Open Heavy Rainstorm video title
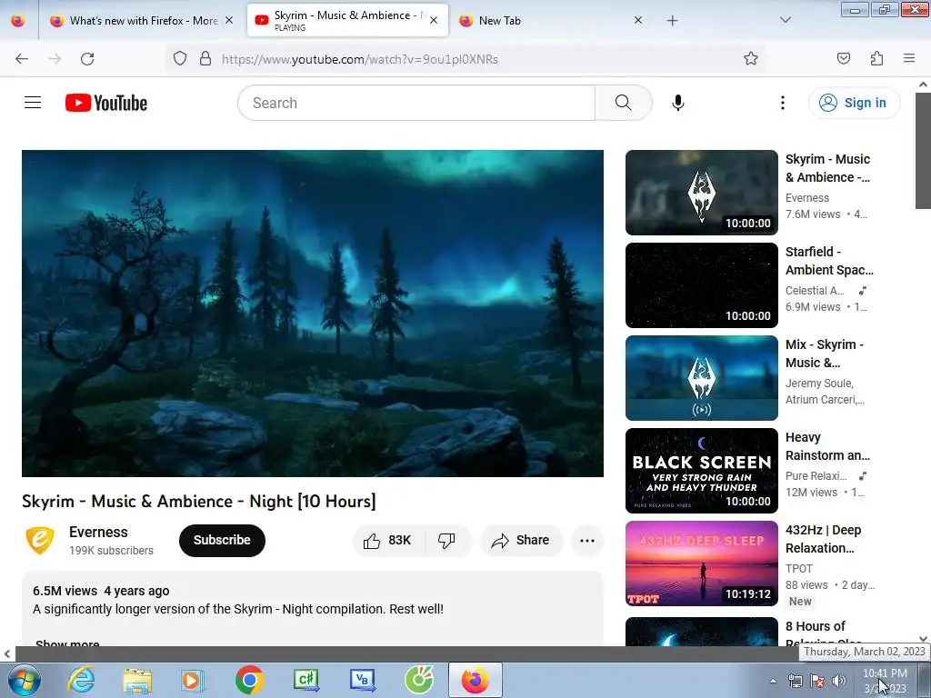931x698 pixels. point(827,446)
